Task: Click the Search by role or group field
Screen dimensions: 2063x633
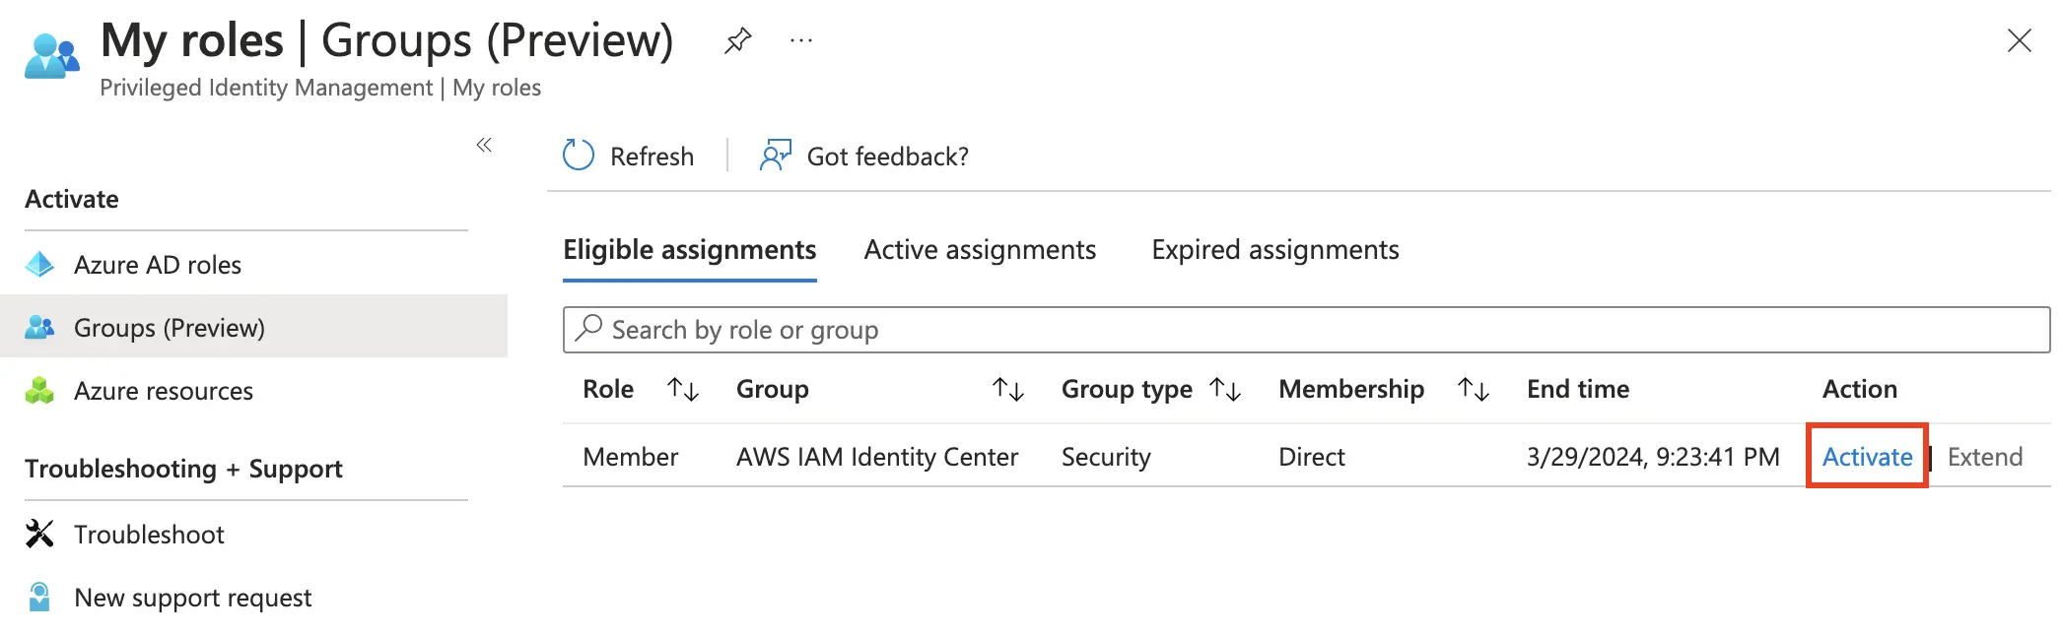Action: [x=1305, y=330]
